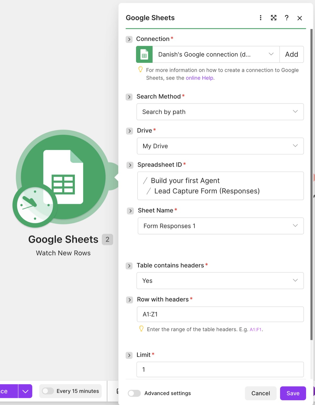Click the Limit input field
Viewport: 315px width, 405px height.
(x=220, y=370)
